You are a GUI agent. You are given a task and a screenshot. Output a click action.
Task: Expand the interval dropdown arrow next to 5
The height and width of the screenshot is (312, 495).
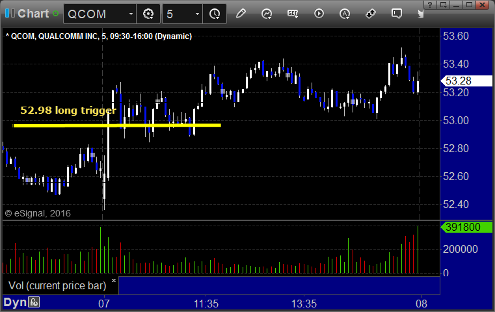click(197, 14)
